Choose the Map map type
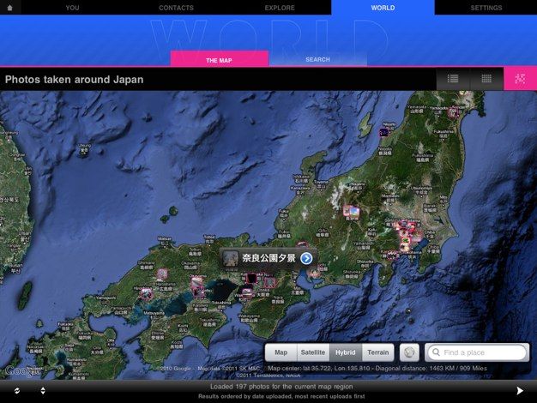 pyautogui.click(x=281, y=352)
